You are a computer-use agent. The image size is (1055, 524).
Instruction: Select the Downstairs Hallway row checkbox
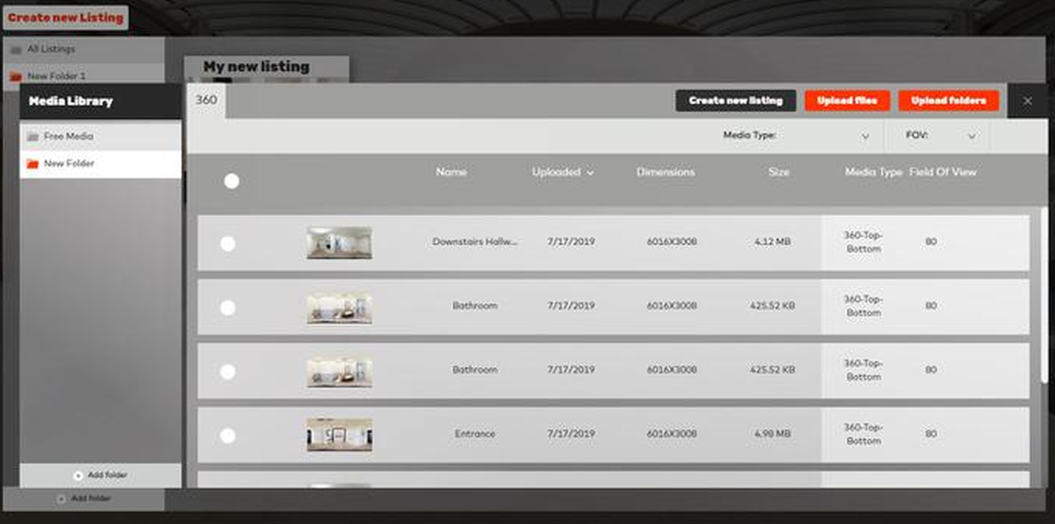click(x=227, y=244)
